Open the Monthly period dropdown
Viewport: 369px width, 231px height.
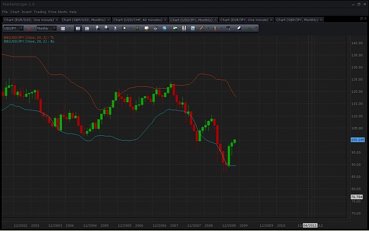54,28
